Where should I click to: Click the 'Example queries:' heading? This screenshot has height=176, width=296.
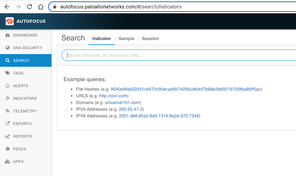pos(85,79)
